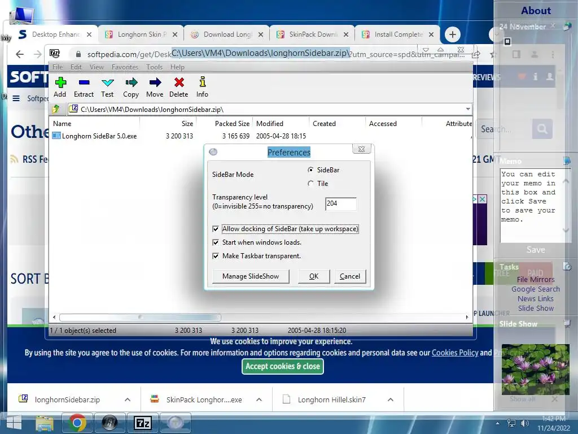
Task: Click the Memo panel icon in the sidebar
Action: tap(567, 160)
